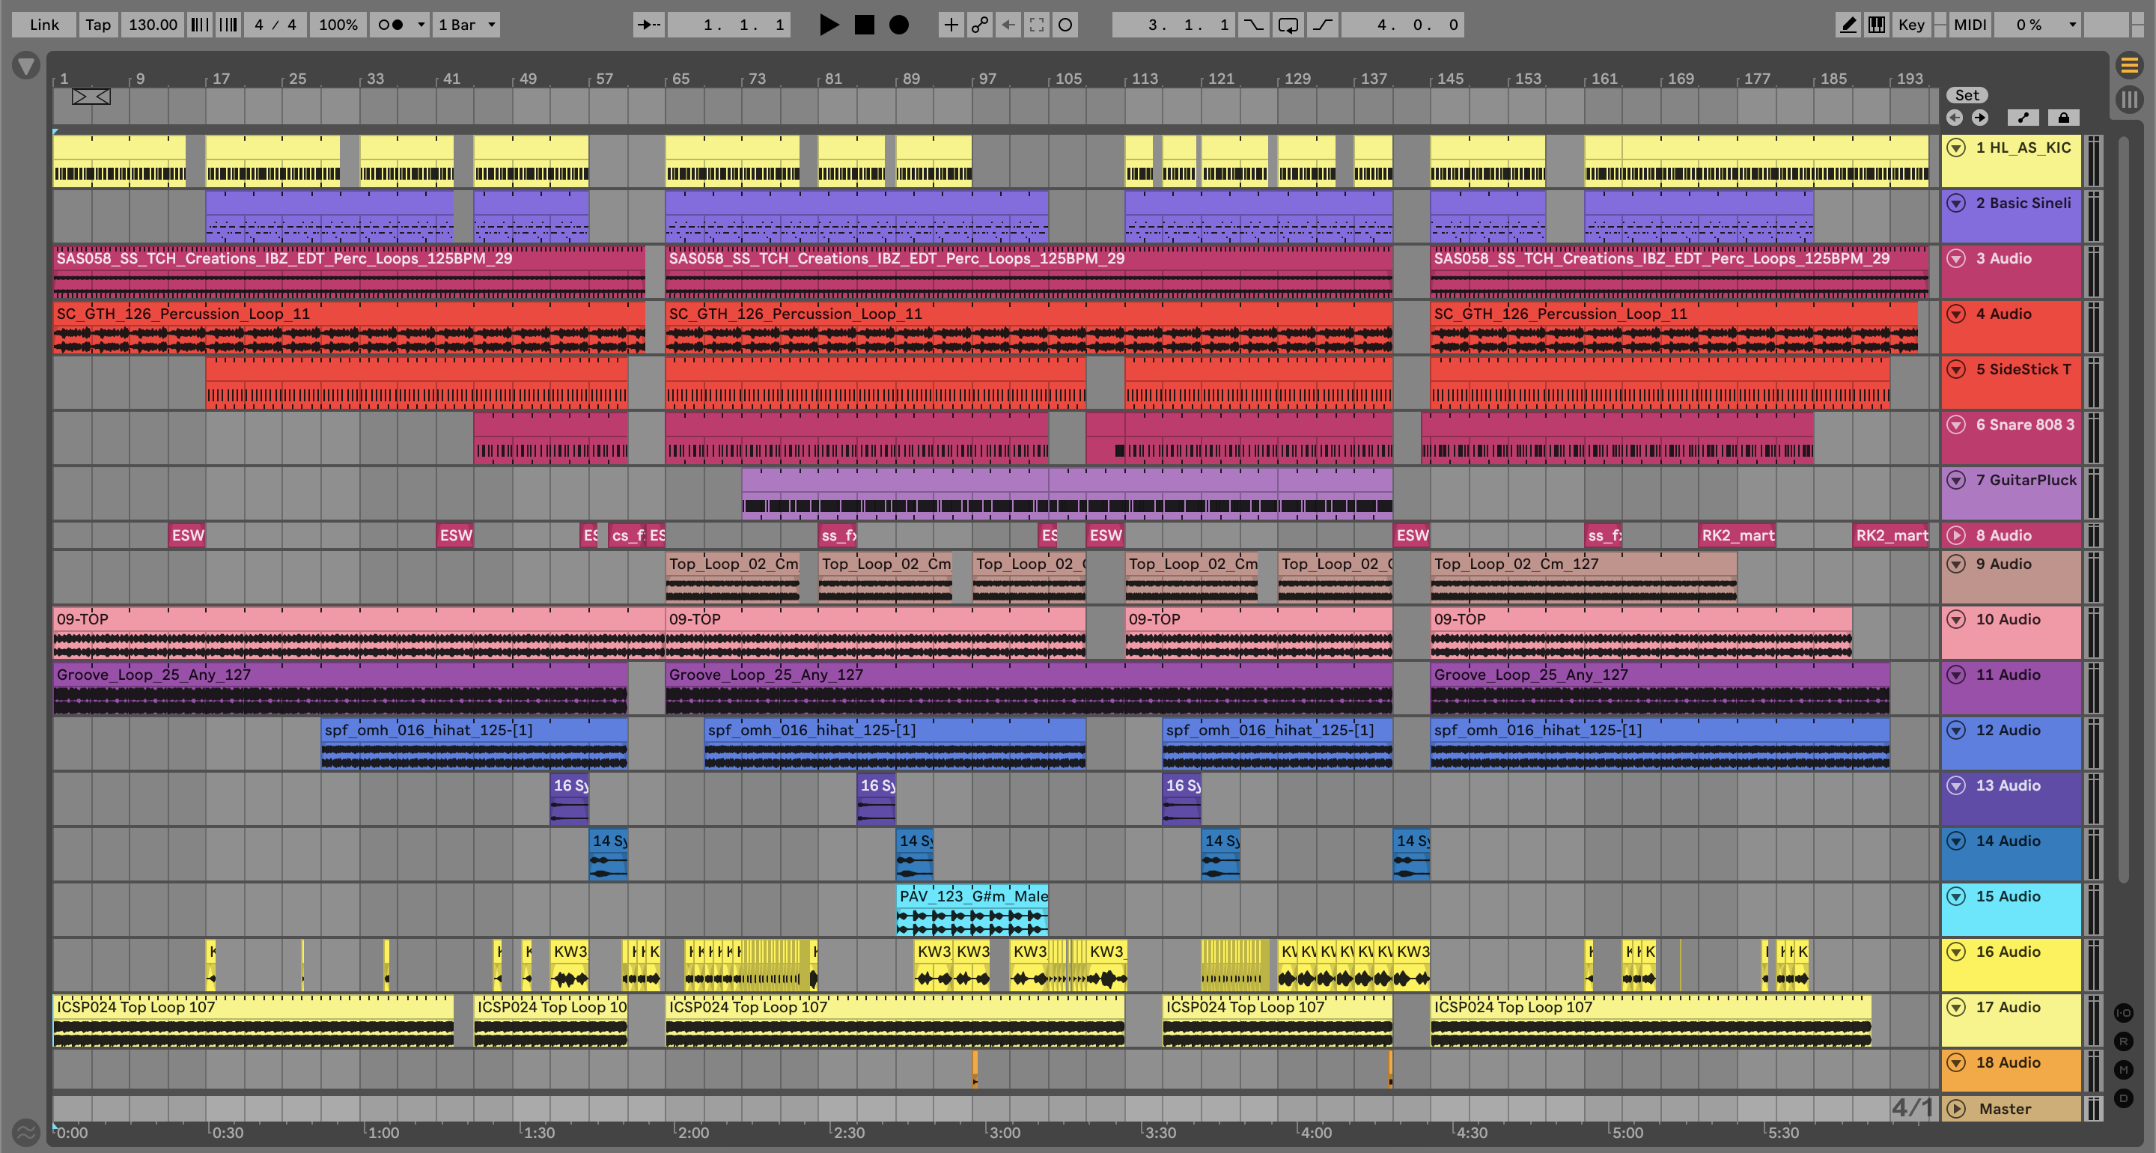
Task: Click the Re-enable Automation arrow icon
Action: click(x=1008, y=25)
